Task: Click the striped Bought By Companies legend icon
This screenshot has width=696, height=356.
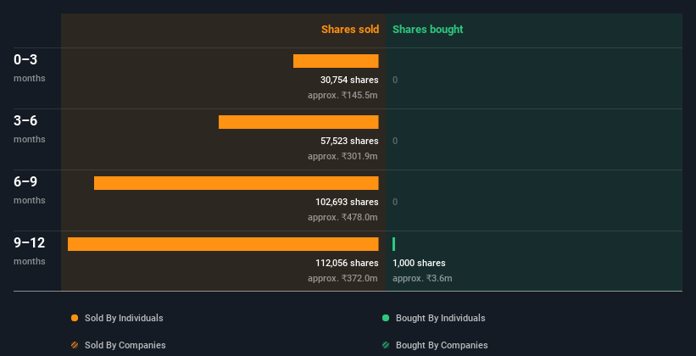Action: (x=386, y=346)
